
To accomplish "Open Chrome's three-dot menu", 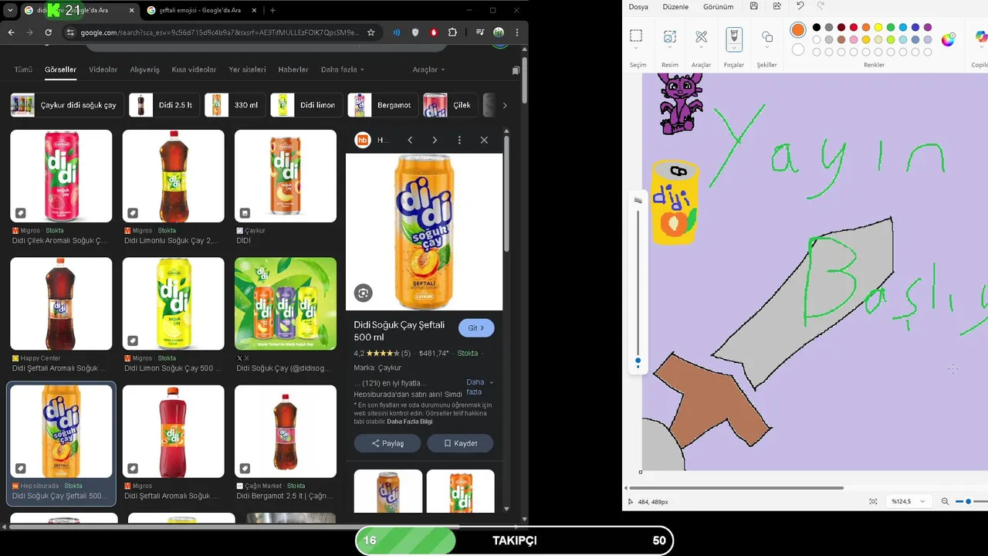I will pos(518,32).
